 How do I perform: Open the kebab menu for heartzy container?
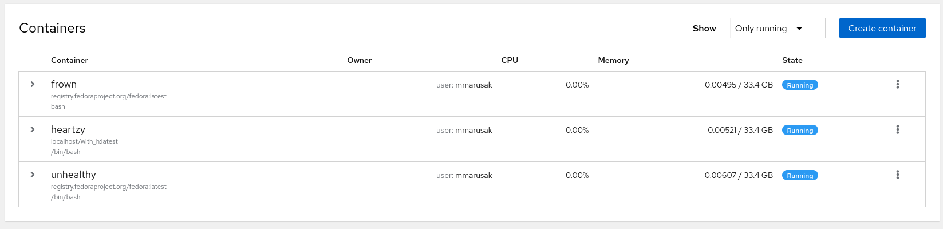tap(897, 130)
